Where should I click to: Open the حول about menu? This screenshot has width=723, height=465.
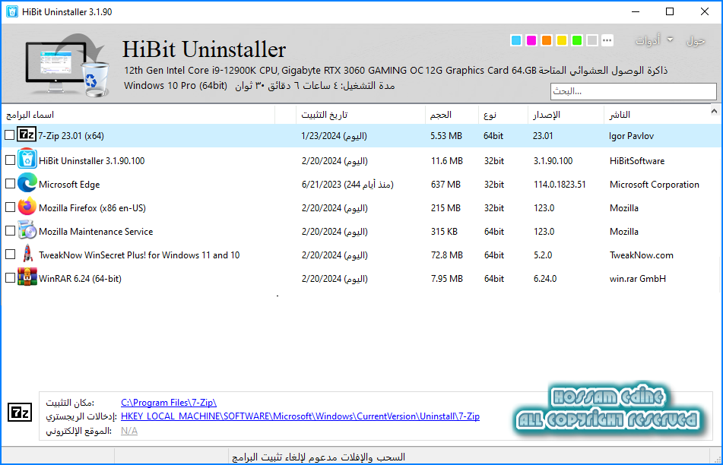(x=696, y=41)
